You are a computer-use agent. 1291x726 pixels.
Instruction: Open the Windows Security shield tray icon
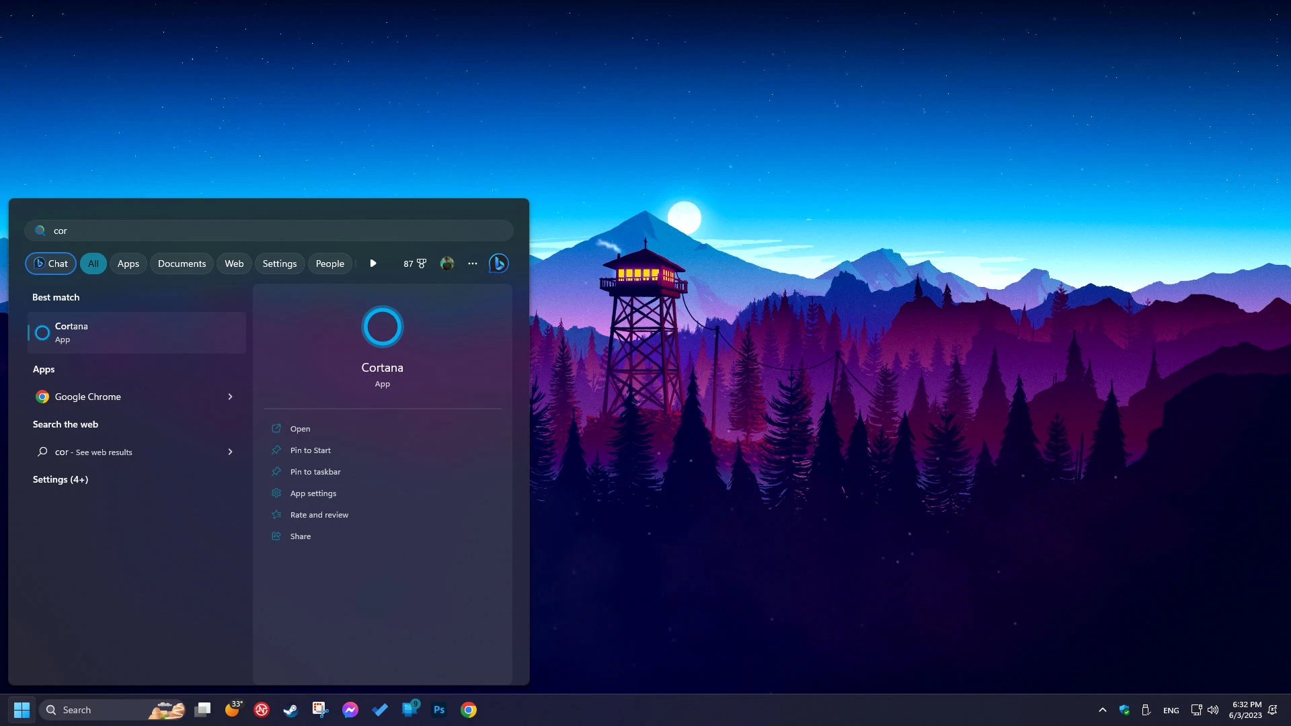pos(1124,710)
